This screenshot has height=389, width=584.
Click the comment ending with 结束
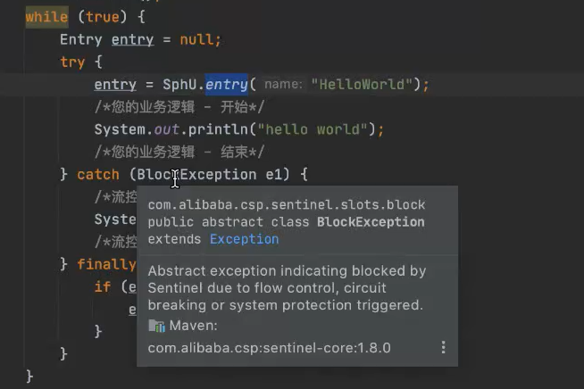point(179,152)
